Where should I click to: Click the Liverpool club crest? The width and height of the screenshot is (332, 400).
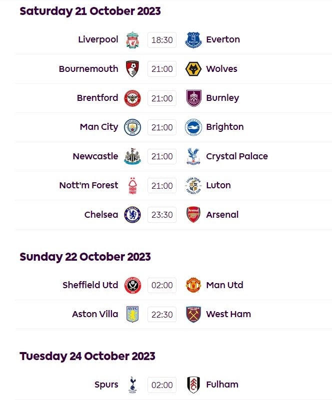pos(132,40)
